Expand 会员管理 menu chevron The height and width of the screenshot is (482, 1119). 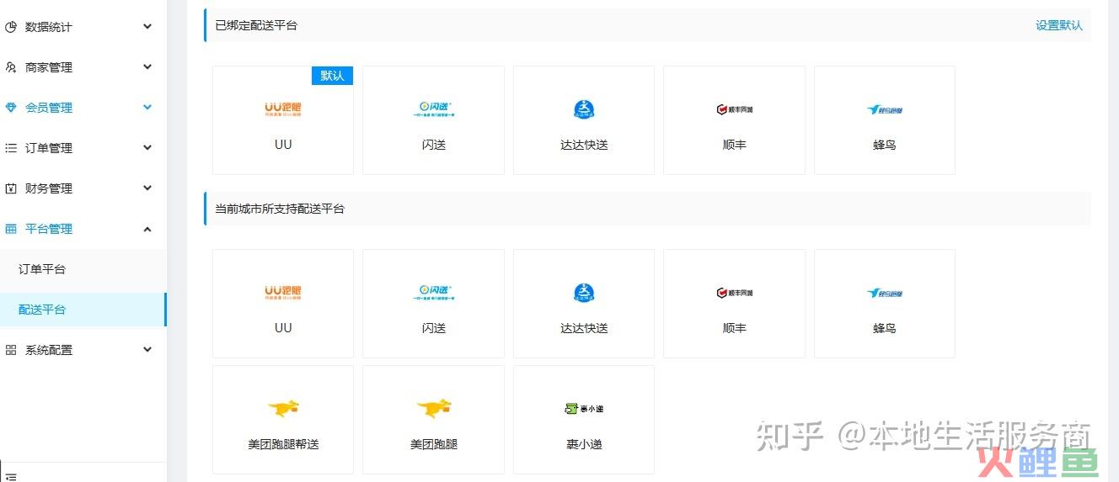click(x=147, y=108)
